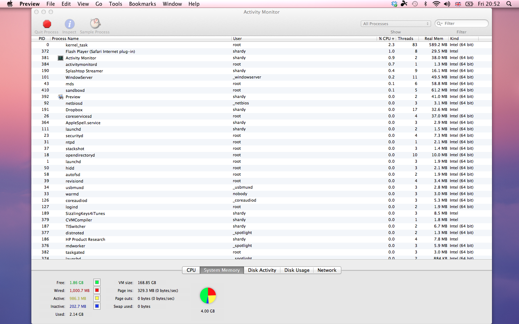The height and width of the screenshot is (324, 519).
Task: Switch to the Disk Activity tab
Action: (x=262, y=270)
